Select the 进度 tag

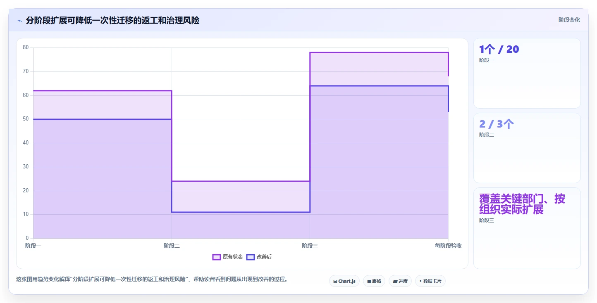coord(400,281)
